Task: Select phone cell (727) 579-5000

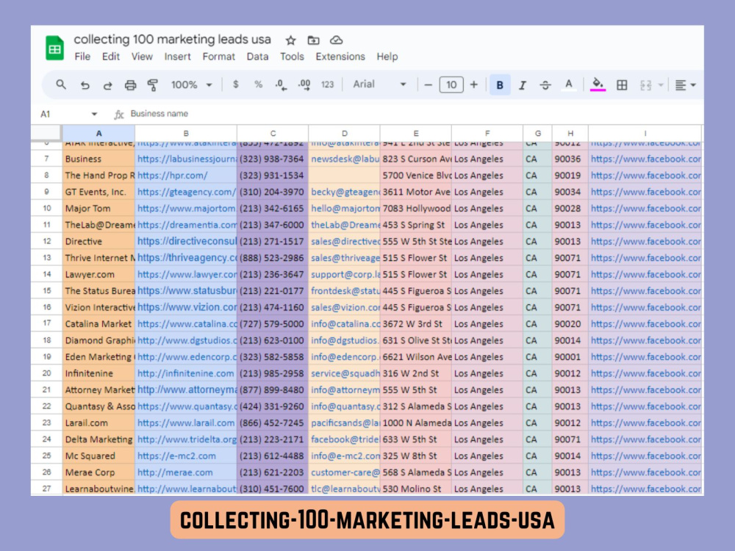Action: point(273,324)
